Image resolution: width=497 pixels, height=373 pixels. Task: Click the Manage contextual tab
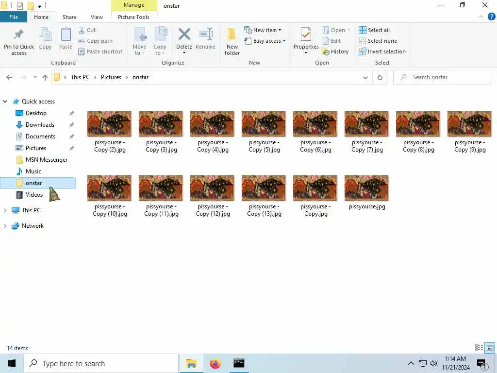point(134,5)
